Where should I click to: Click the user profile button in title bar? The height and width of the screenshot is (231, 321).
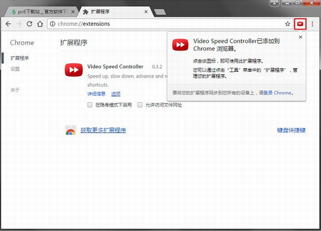pos(274,3)
